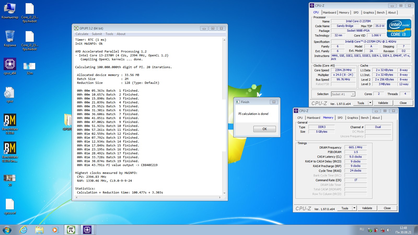Switch to About tab in upper CPU-Z
418x235 pixels.
tap(392, 13)
